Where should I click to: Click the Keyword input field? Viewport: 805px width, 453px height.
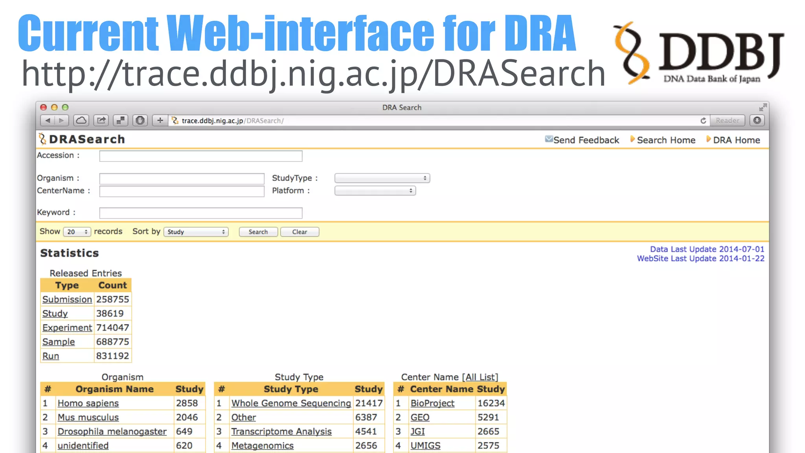tap(201, 213)
